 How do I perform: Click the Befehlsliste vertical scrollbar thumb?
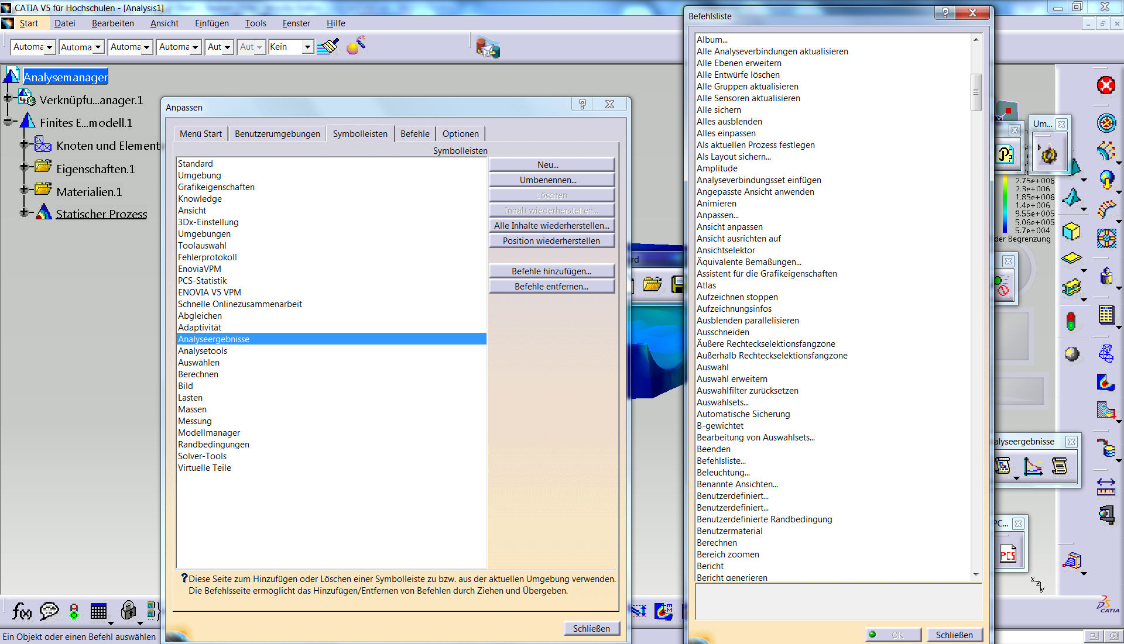click(976, 92)
